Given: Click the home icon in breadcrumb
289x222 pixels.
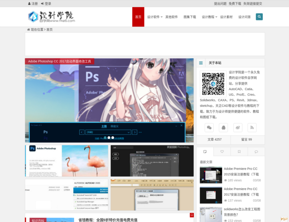Looking at the screenshot, I should (x=28, y=30).
